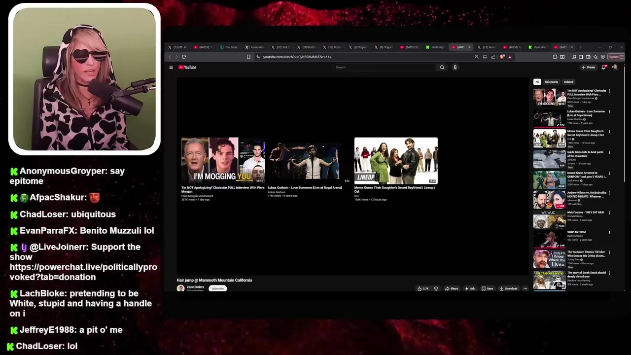Open options for Lukas Graham sidebar video
The image size is (631, 355).
pyautogui.click(x=609, y=112)
